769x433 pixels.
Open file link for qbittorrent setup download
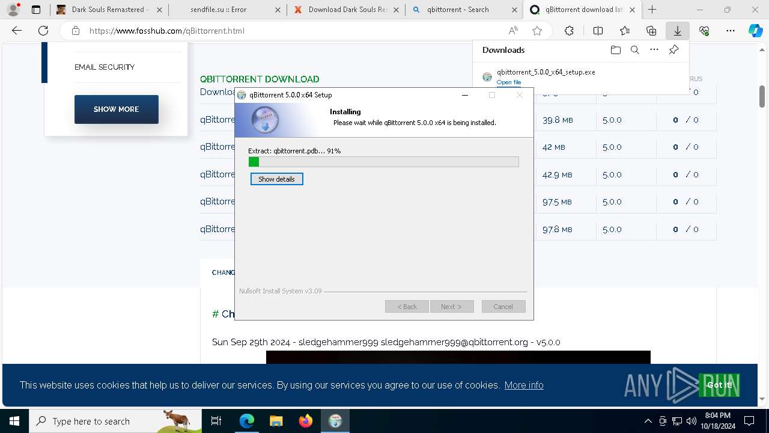point(508,82)
